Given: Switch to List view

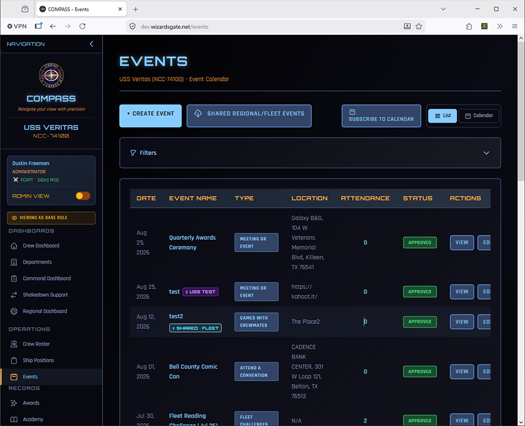Looking at the screenshot, I should point(442,116).
